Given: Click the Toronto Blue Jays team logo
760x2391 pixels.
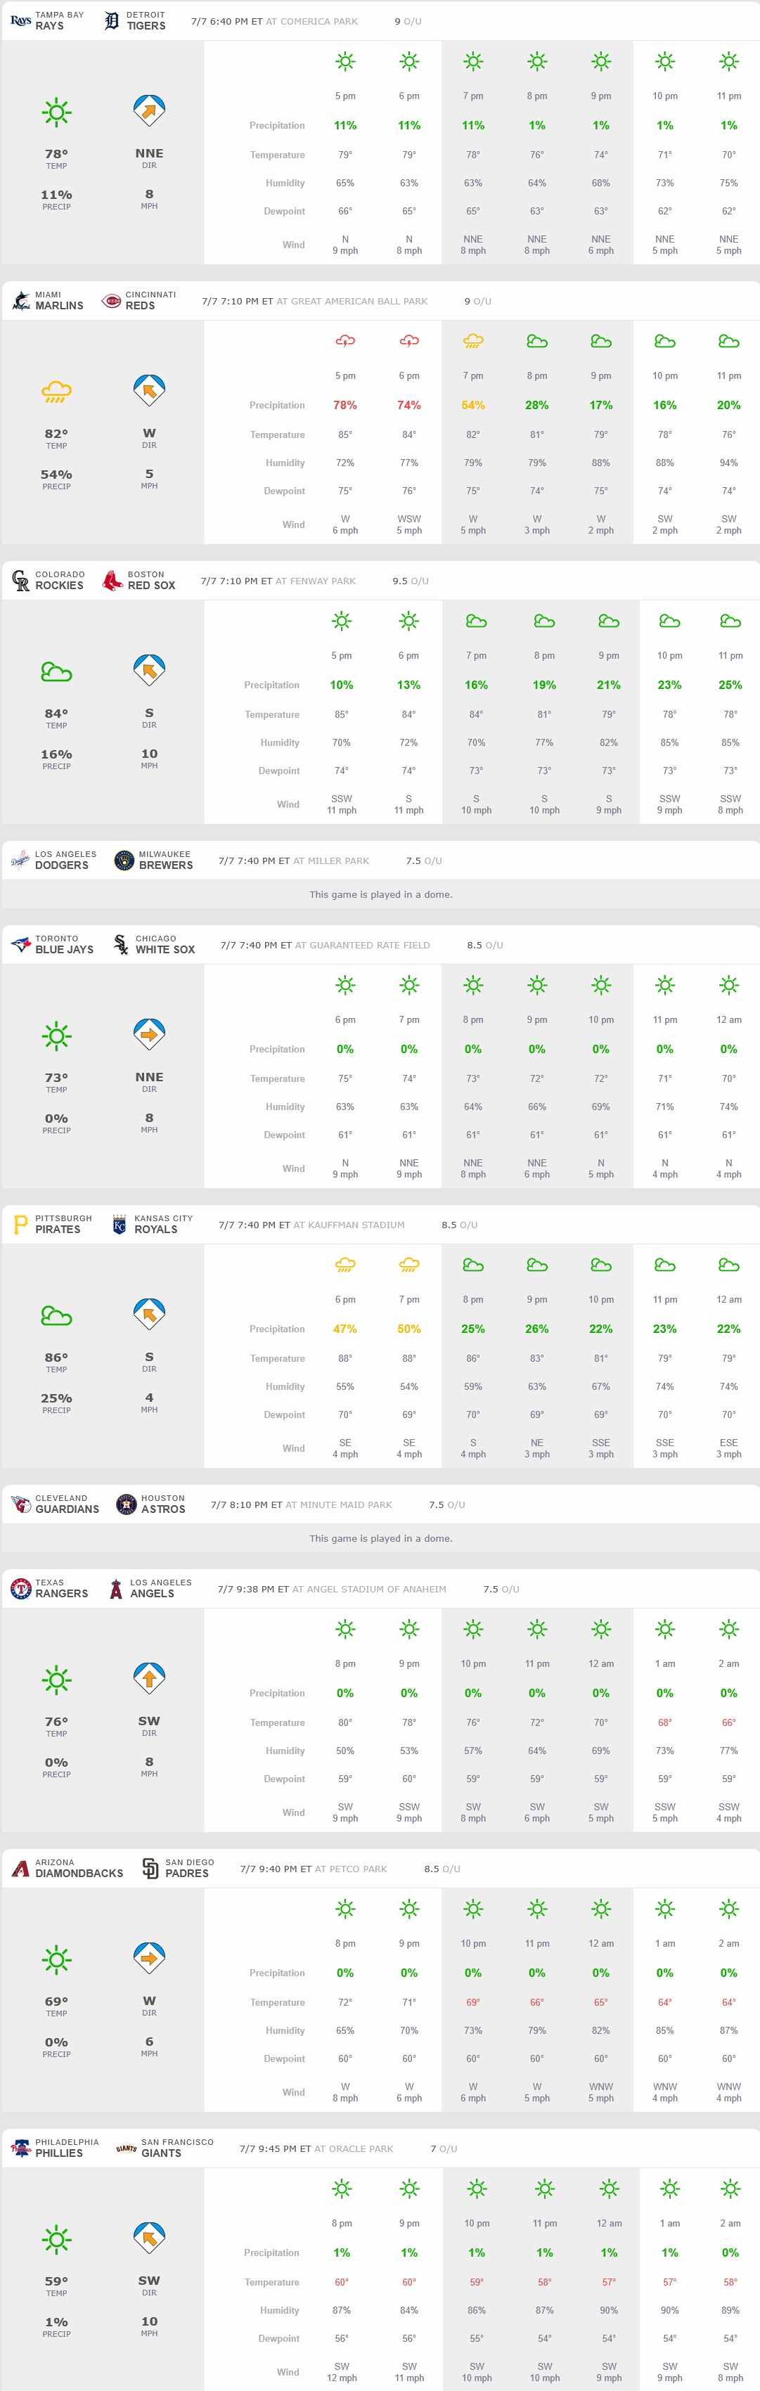Looking at the screenshot, I should pyautogui.click(x=20, y=945).
